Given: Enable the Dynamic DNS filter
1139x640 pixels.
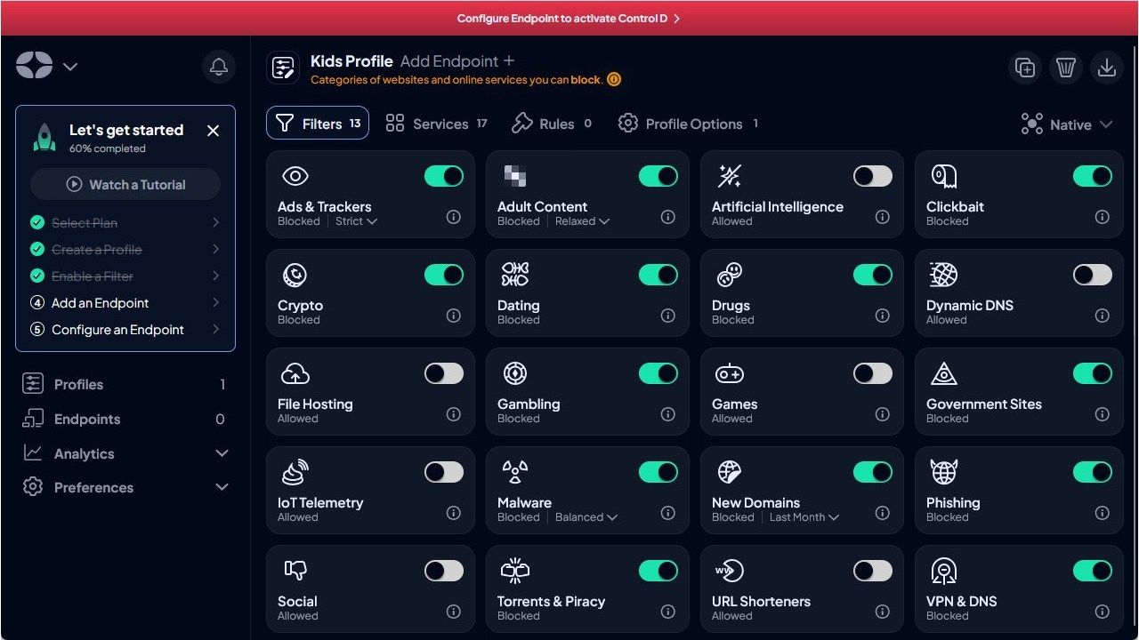Looking at the screenshot, I should pos(1093,275).
